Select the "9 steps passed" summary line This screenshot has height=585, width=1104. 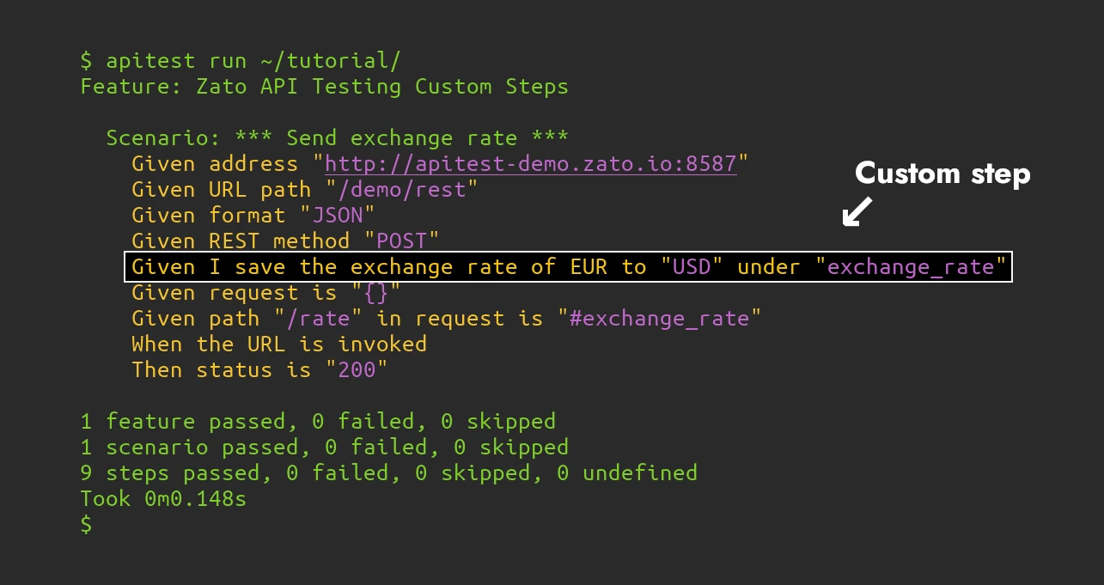[x=388, y=473]
